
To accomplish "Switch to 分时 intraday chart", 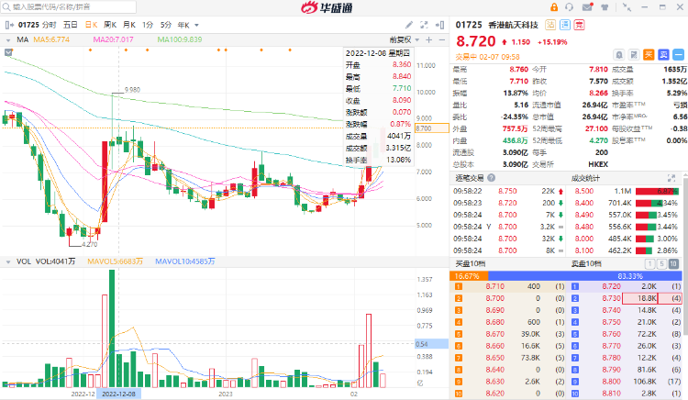I will pyautogui.click(x=50, y=25).
